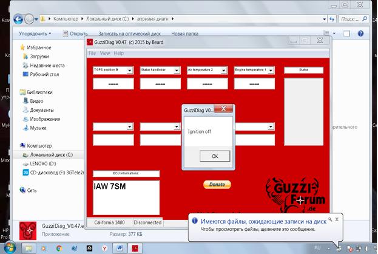
Task: Expand the Status handlebar dropdown
Action: pos(177,70)
